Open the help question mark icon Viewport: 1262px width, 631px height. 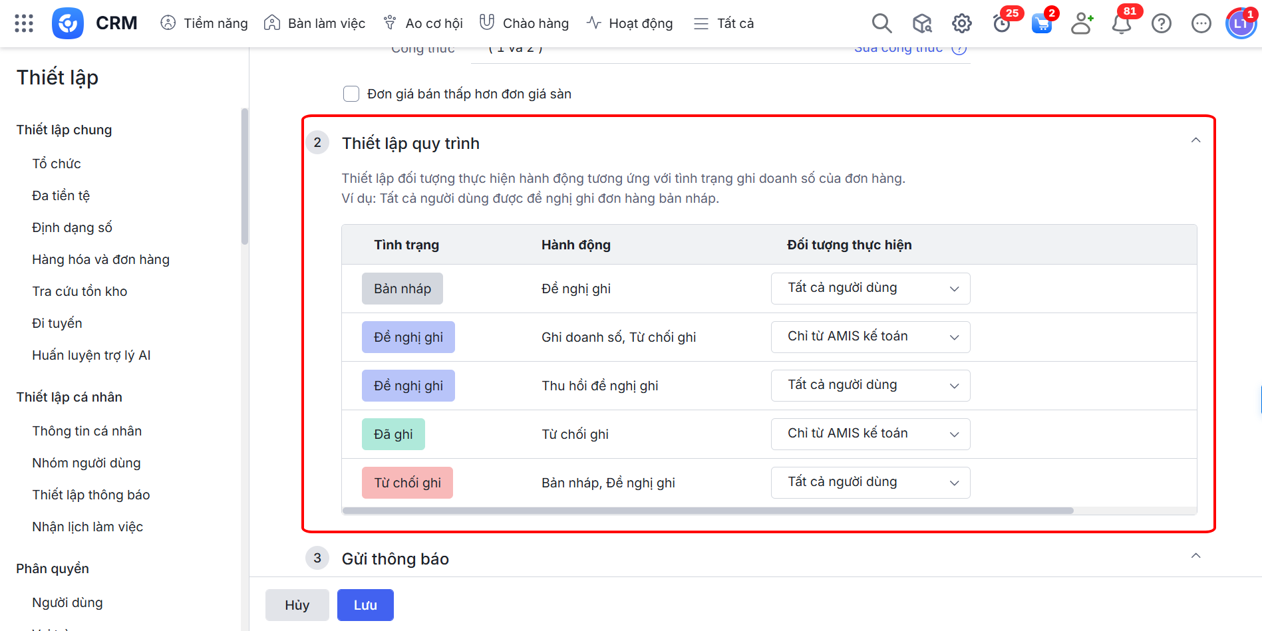click(x=1162, y=23)
